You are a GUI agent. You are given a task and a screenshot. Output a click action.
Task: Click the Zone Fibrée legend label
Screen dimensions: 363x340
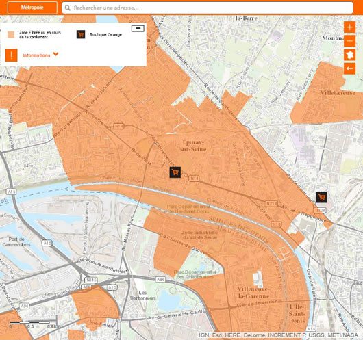(40, 35)
